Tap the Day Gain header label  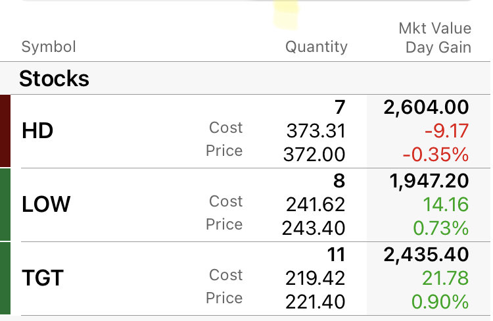pyautogui.click(x=438, y=47)
